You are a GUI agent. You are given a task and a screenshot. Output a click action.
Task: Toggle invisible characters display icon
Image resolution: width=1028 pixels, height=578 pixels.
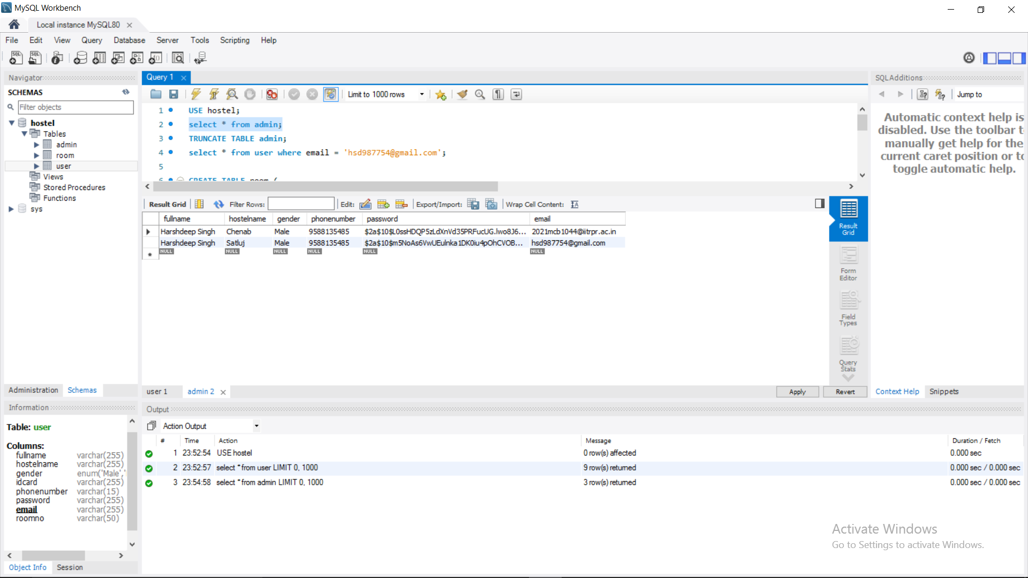pos(498,94)
